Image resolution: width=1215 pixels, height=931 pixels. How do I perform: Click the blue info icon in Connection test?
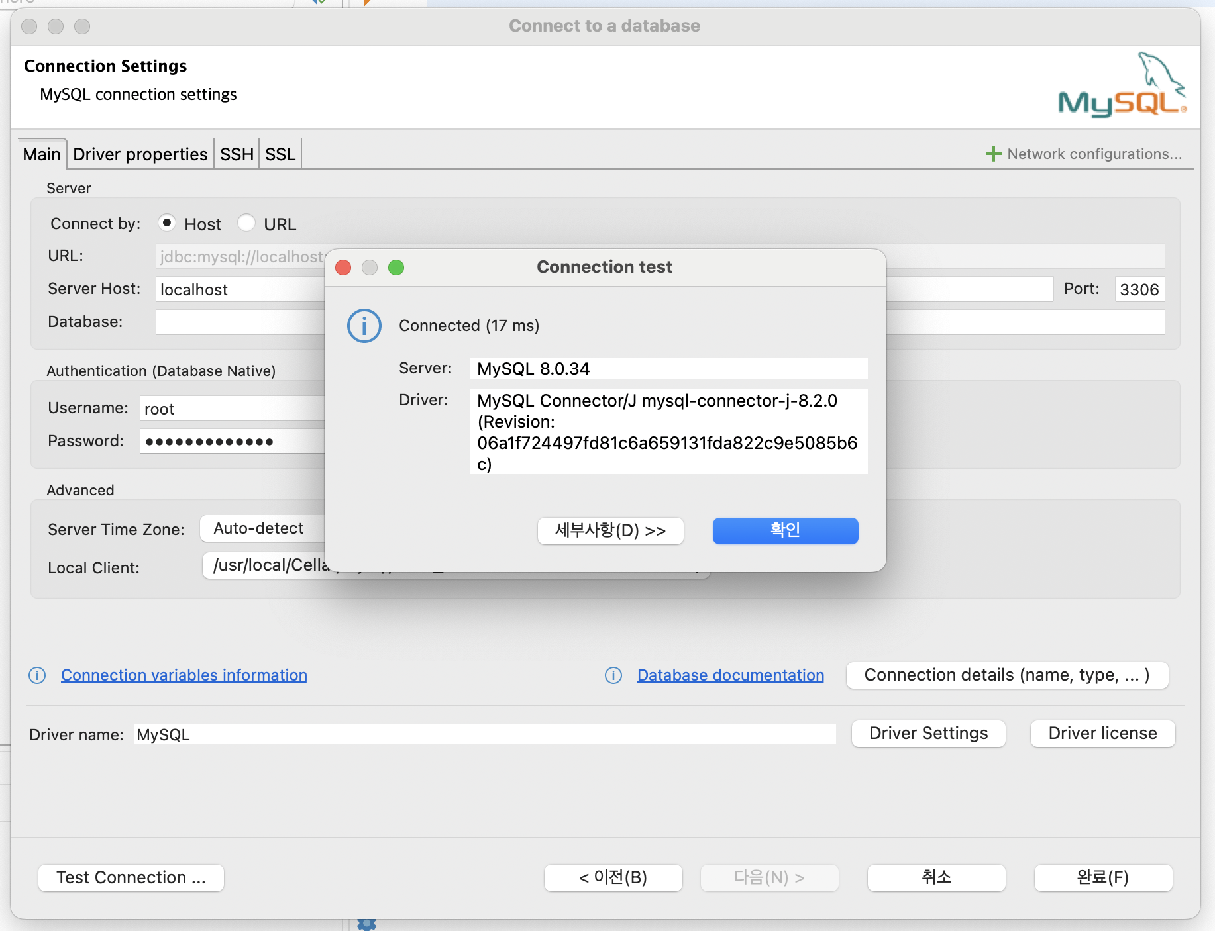click(364, 326)
